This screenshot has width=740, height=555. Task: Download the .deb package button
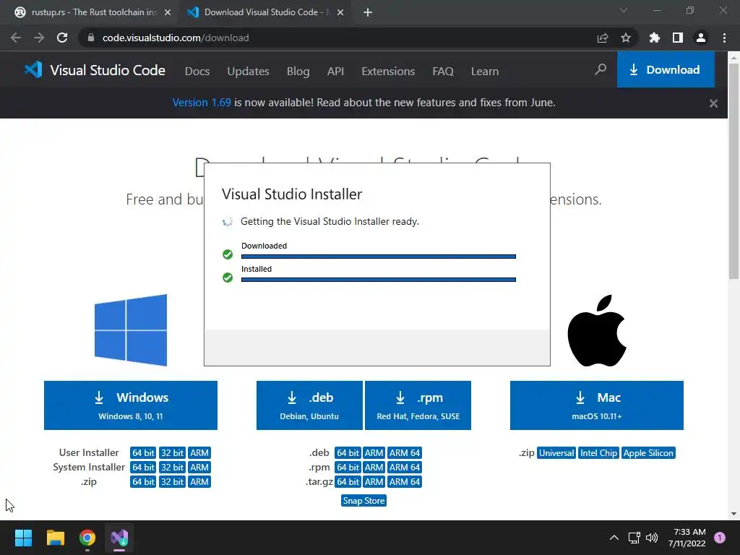click(309, 405)
